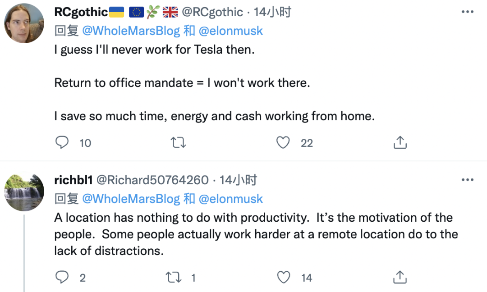Screen dimensions: 487x292
Task: Open more options on RCgothic's tweet
Action: pyautogui.click(x=467, y=12)
